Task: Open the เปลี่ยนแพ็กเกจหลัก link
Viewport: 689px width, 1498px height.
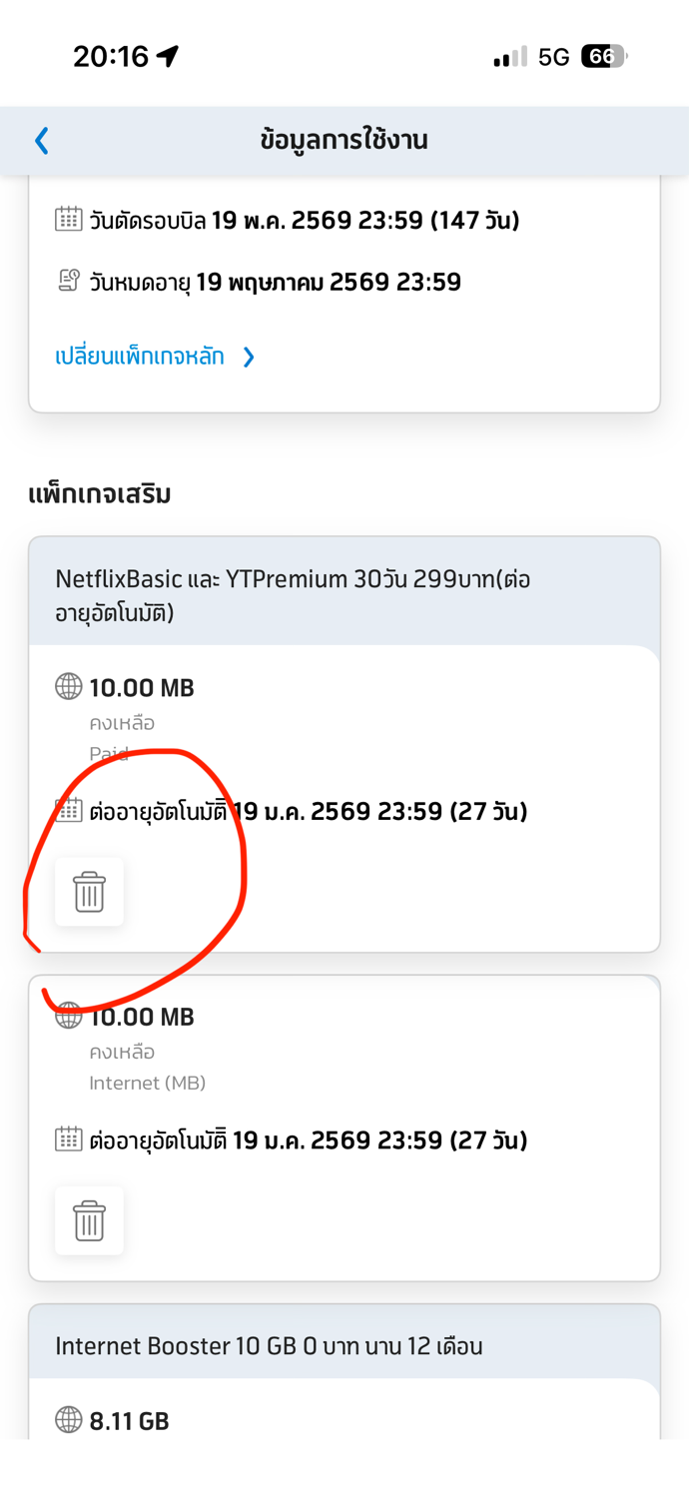Action: [x=140, y=357]
